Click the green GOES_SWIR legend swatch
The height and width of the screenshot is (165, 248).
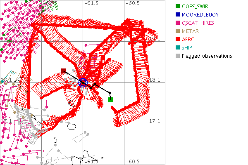point(178,6)
